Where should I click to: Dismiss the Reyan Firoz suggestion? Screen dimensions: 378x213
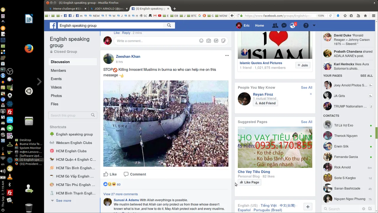point(311,94)
